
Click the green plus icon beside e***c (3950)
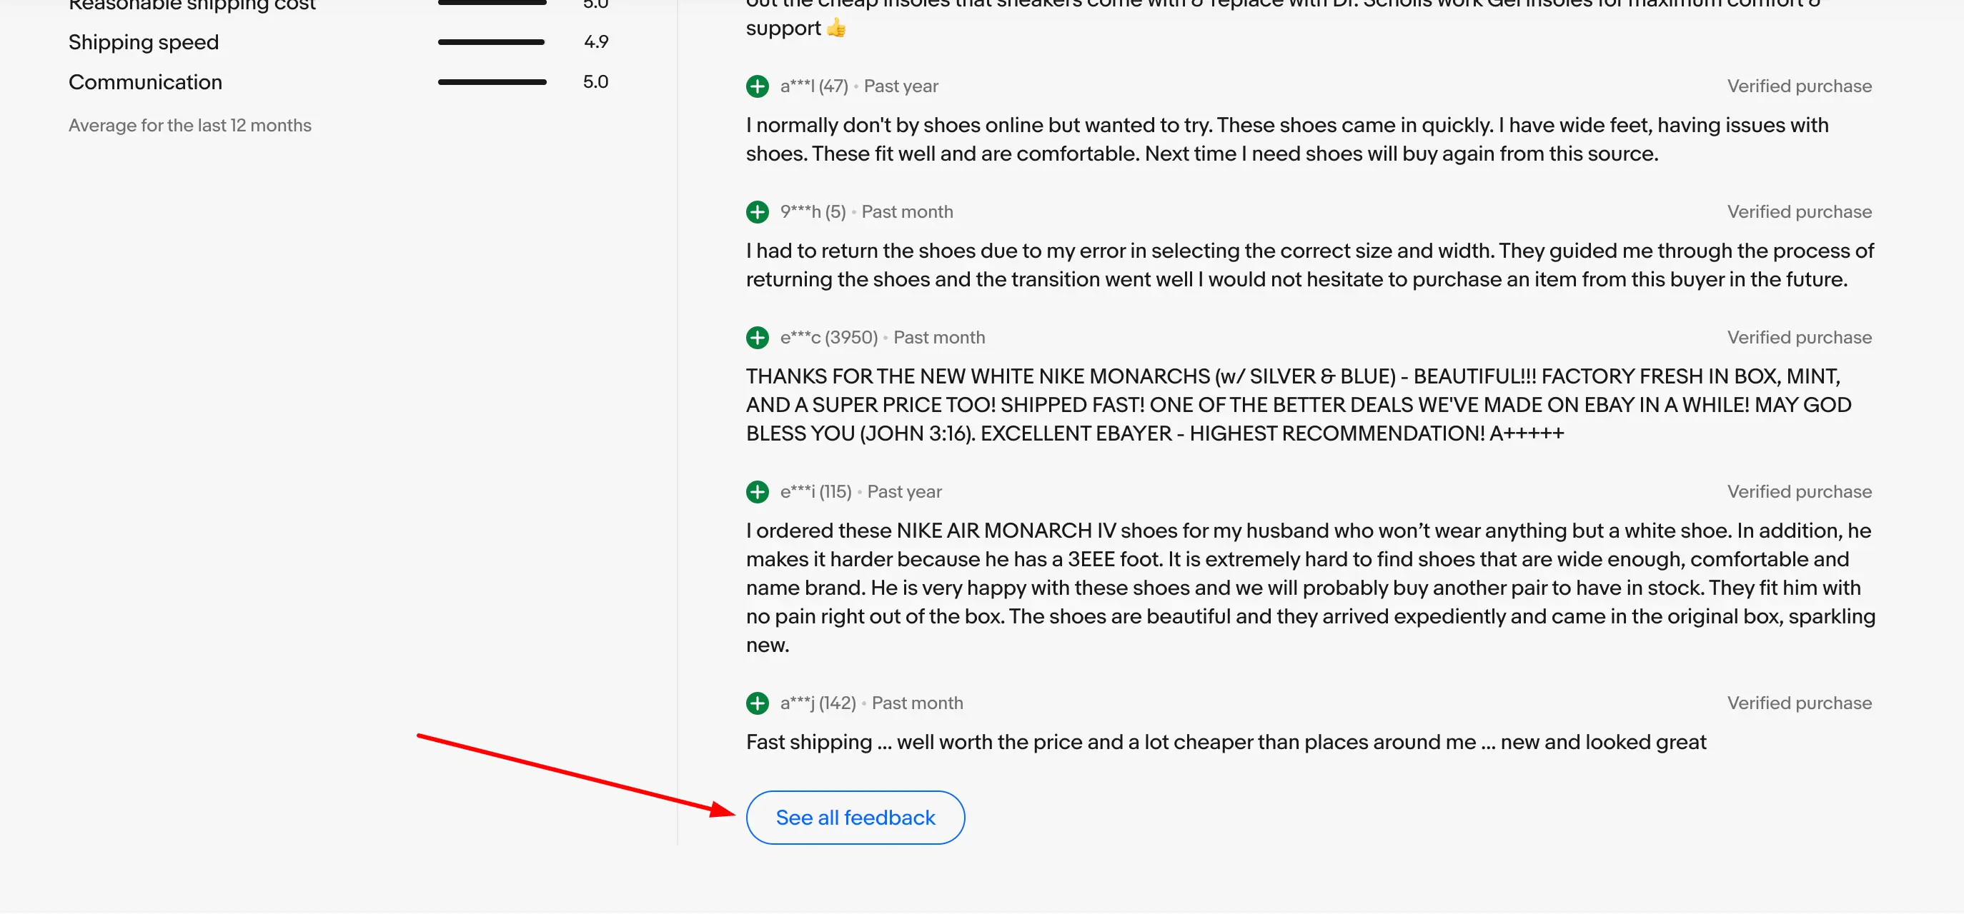point(757,338)
